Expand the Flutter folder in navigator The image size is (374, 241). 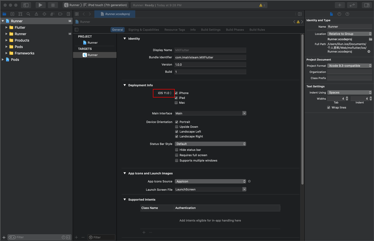tap(6, 27)
